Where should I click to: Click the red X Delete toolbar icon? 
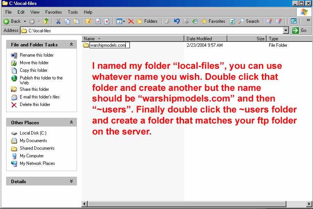click(x=131, y=21)
